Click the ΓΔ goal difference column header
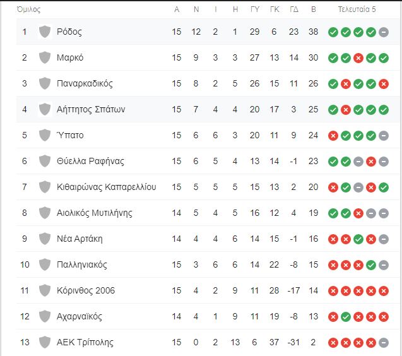This screenshot has width=402, height=356. 294,10
